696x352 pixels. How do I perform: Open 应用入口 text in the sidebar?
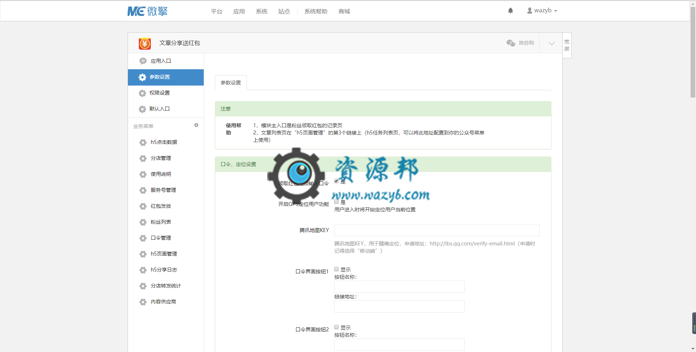161,61
